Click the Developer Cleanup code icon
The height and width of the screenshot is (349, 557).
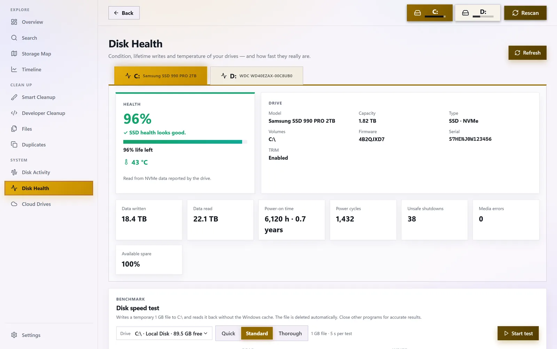click(x=14, y=113)
